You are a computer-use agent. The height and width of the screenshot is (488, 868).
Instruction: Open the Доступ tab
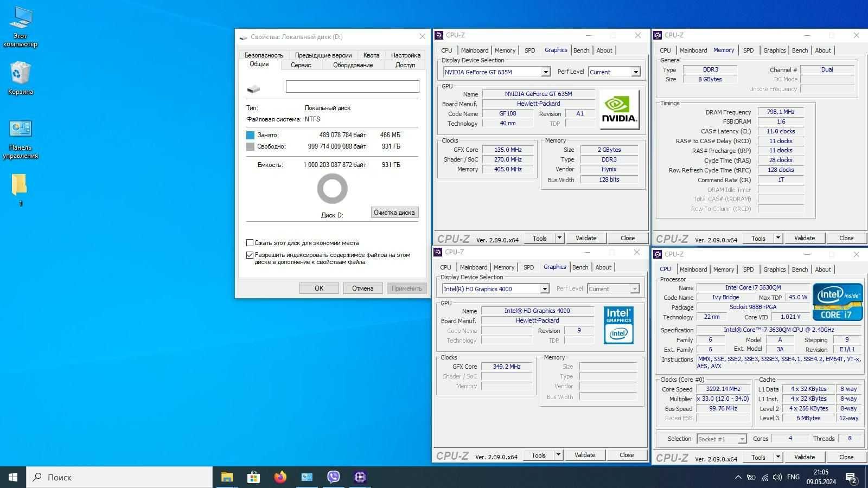(x=405, y=65)
